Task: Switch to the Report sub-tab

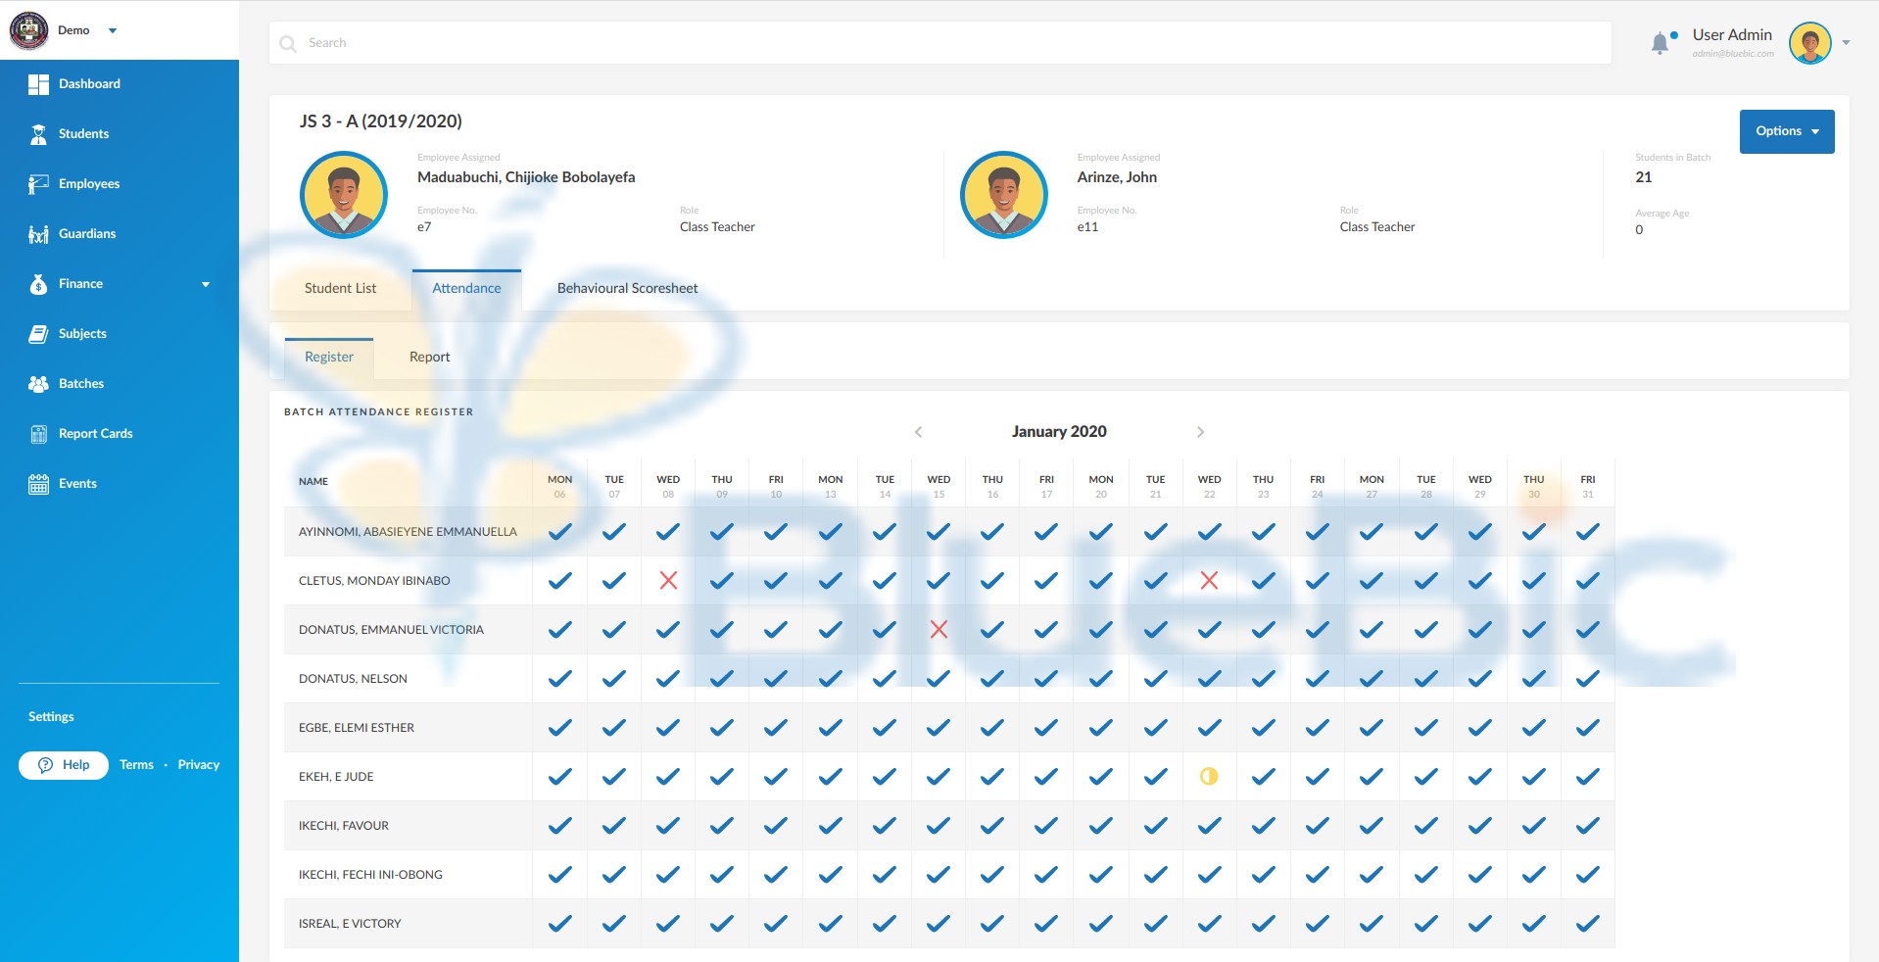Action: pos(430,358)
